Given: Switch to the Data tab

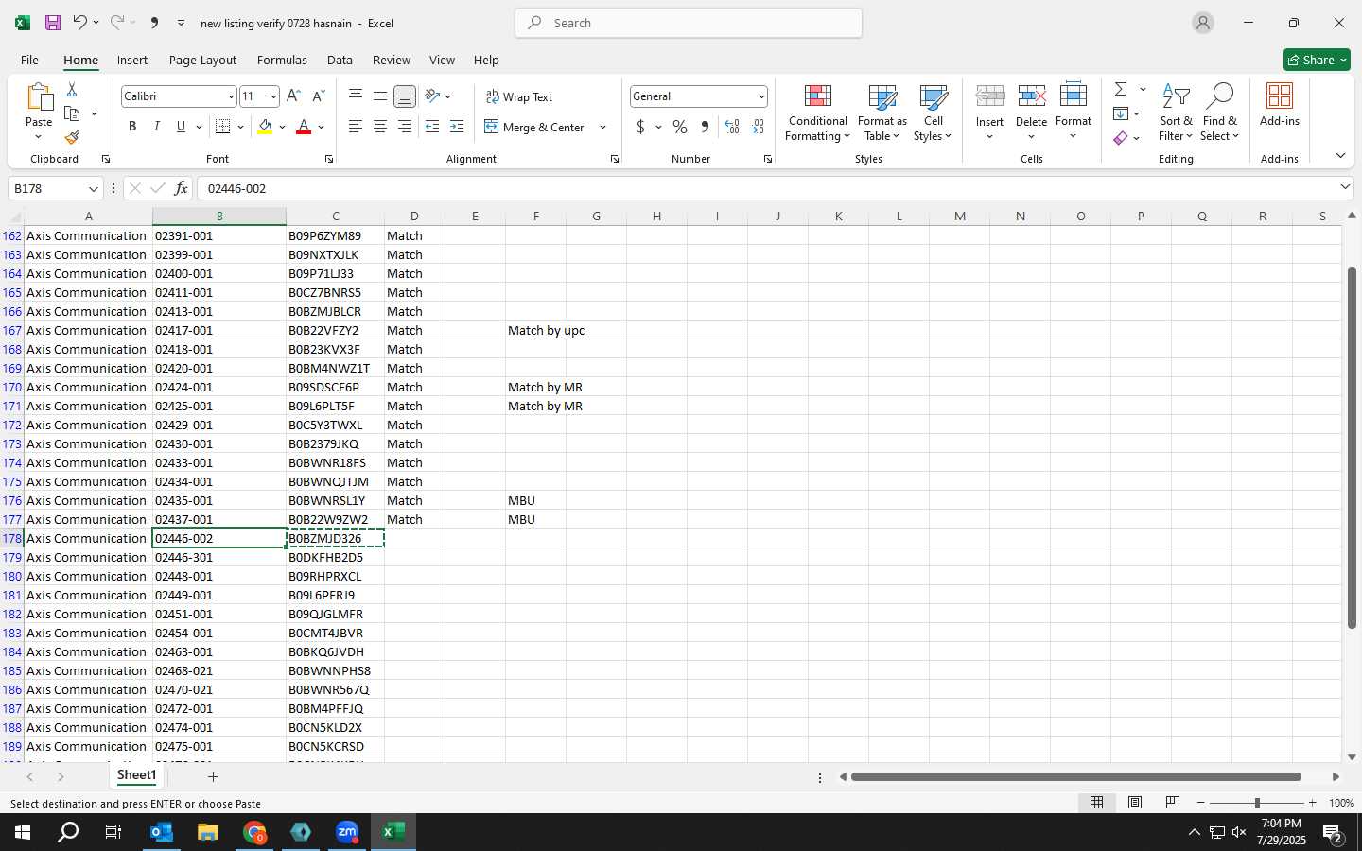Looking at the screenshot, I should pyautogui.click(x=340, y=60).
